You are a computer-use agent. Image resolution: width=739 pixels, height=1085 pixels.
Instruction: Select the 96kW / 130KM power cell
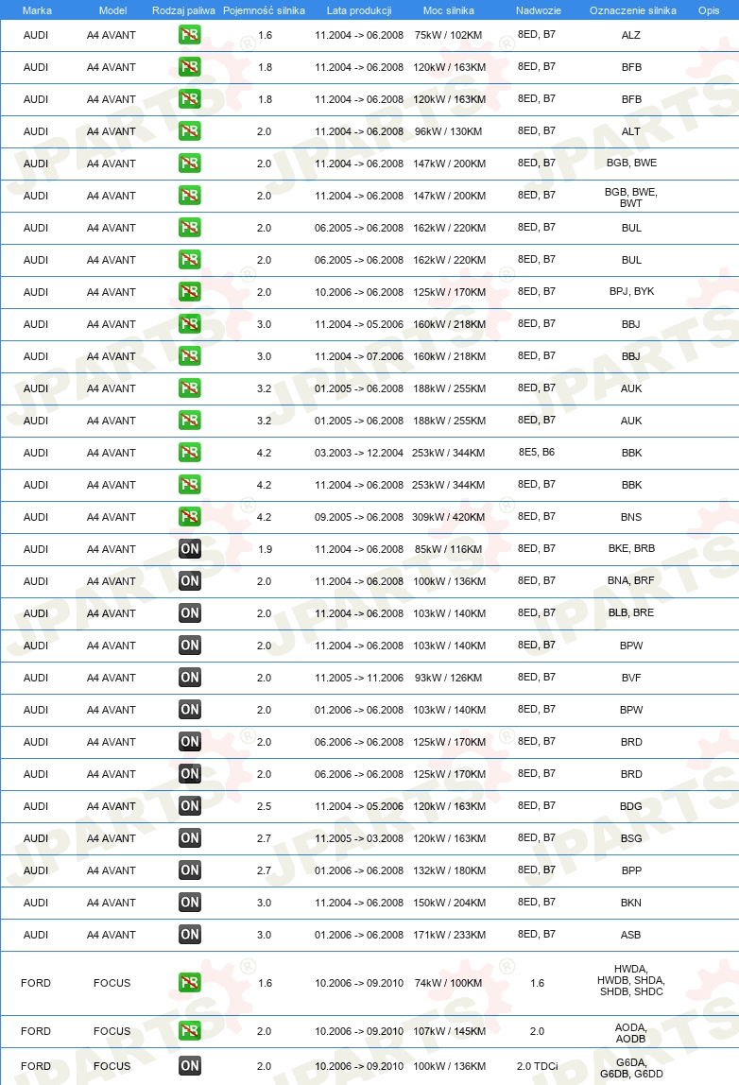coord(448,130)
